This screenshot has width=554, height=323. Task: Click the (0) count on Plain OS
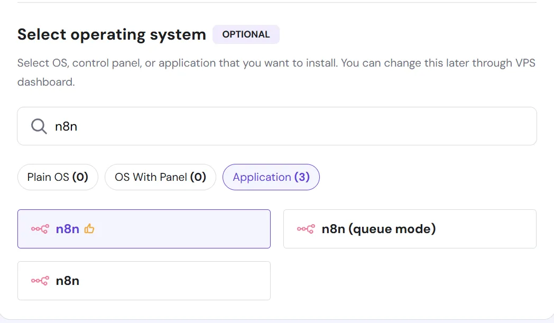tap(80, 177)
